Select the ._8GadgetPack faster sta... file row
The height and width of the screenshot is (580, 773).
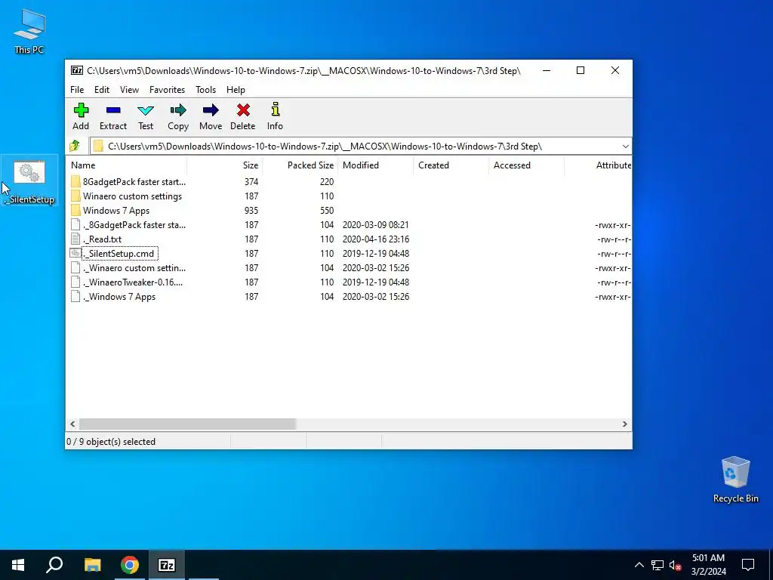(x=349, y=225)
